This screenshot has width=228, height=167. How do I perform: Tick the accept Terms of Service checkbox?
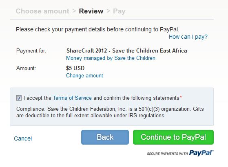(19, 98)
